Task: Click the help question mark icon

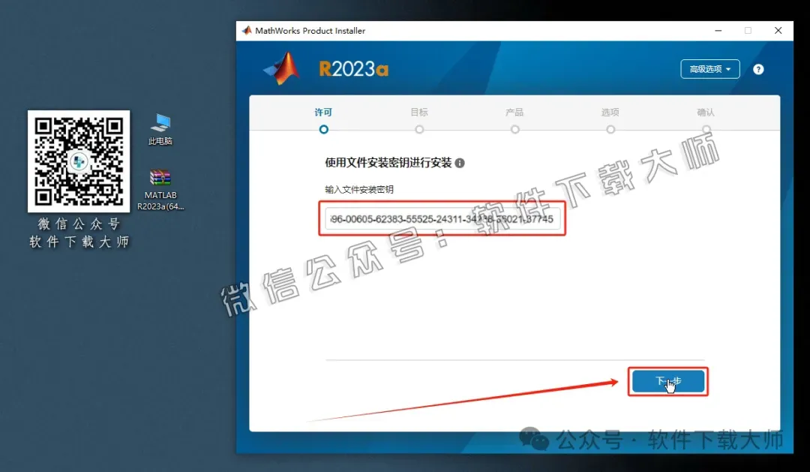Action: coord(757,69)
